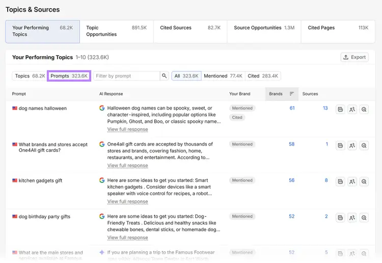
Task: Click the Prompt column header
Action: pos(19,94)
